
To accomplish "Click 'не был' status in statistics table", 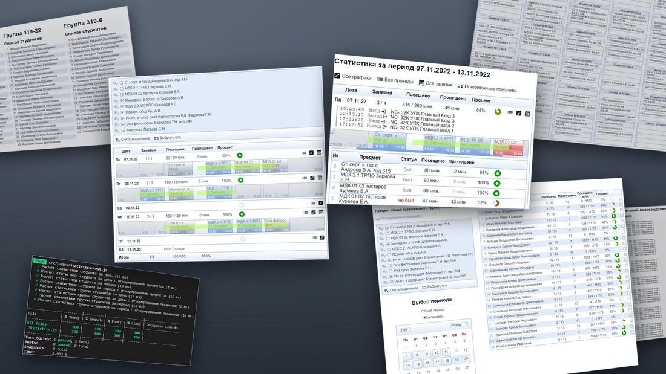I will 406,200.
